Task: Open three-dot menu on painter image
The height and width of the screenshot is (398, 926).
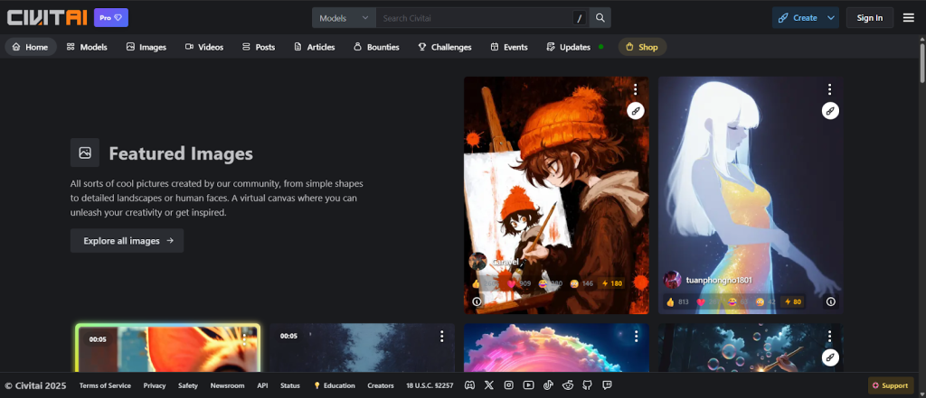Action: pos(636,89)
